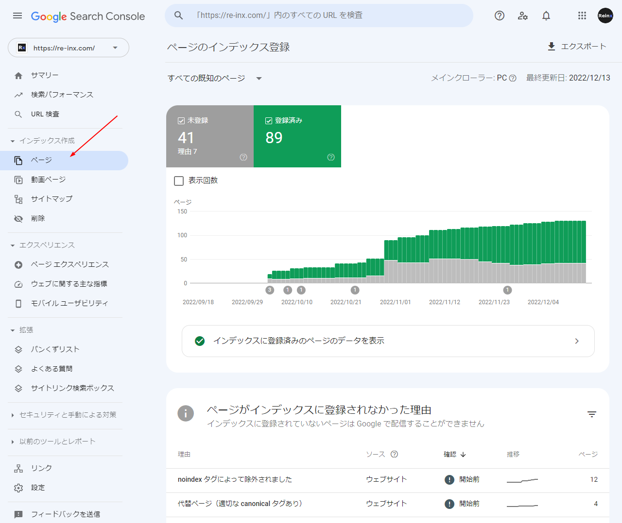Click the export download icon
The image size is (622, 523).
tap(551, 46)
